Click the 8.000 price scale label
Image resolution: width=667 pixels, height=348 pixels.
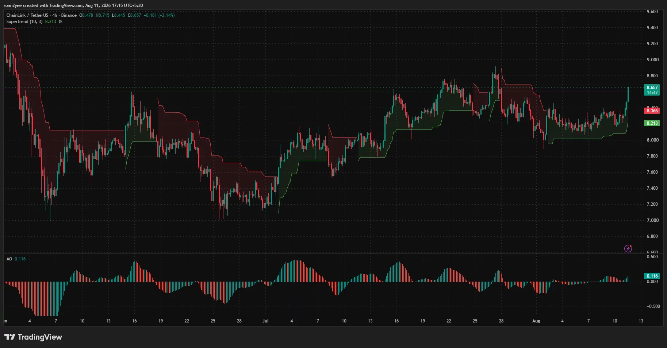(652, 140)
